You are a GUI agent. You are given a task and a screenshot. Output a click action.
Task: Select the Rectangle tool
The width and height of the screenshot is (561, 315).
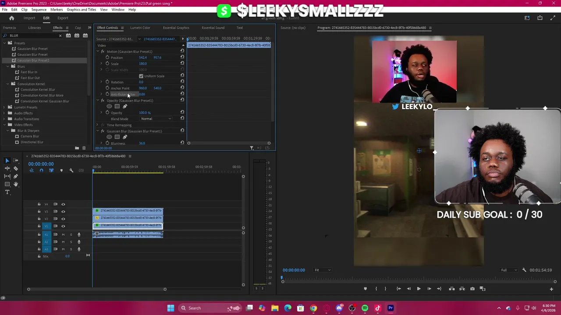[x=7, y=184]
